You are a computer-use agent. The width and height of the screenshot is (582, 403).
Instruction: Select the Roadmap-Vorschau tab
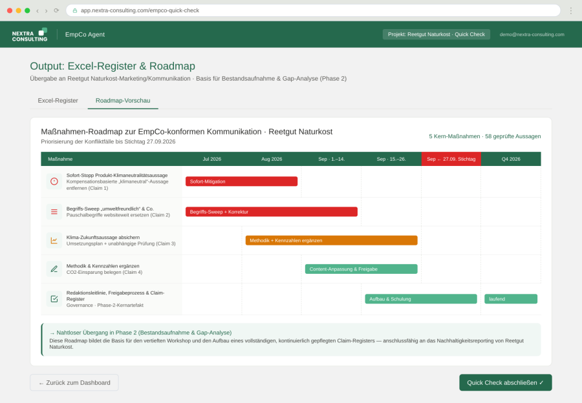(123, 101)
